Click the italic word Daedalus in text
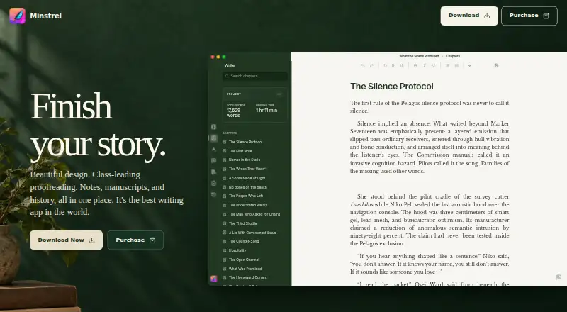Image resolution: width=567 pixels, height=312 pixels. tap(361, 205)
